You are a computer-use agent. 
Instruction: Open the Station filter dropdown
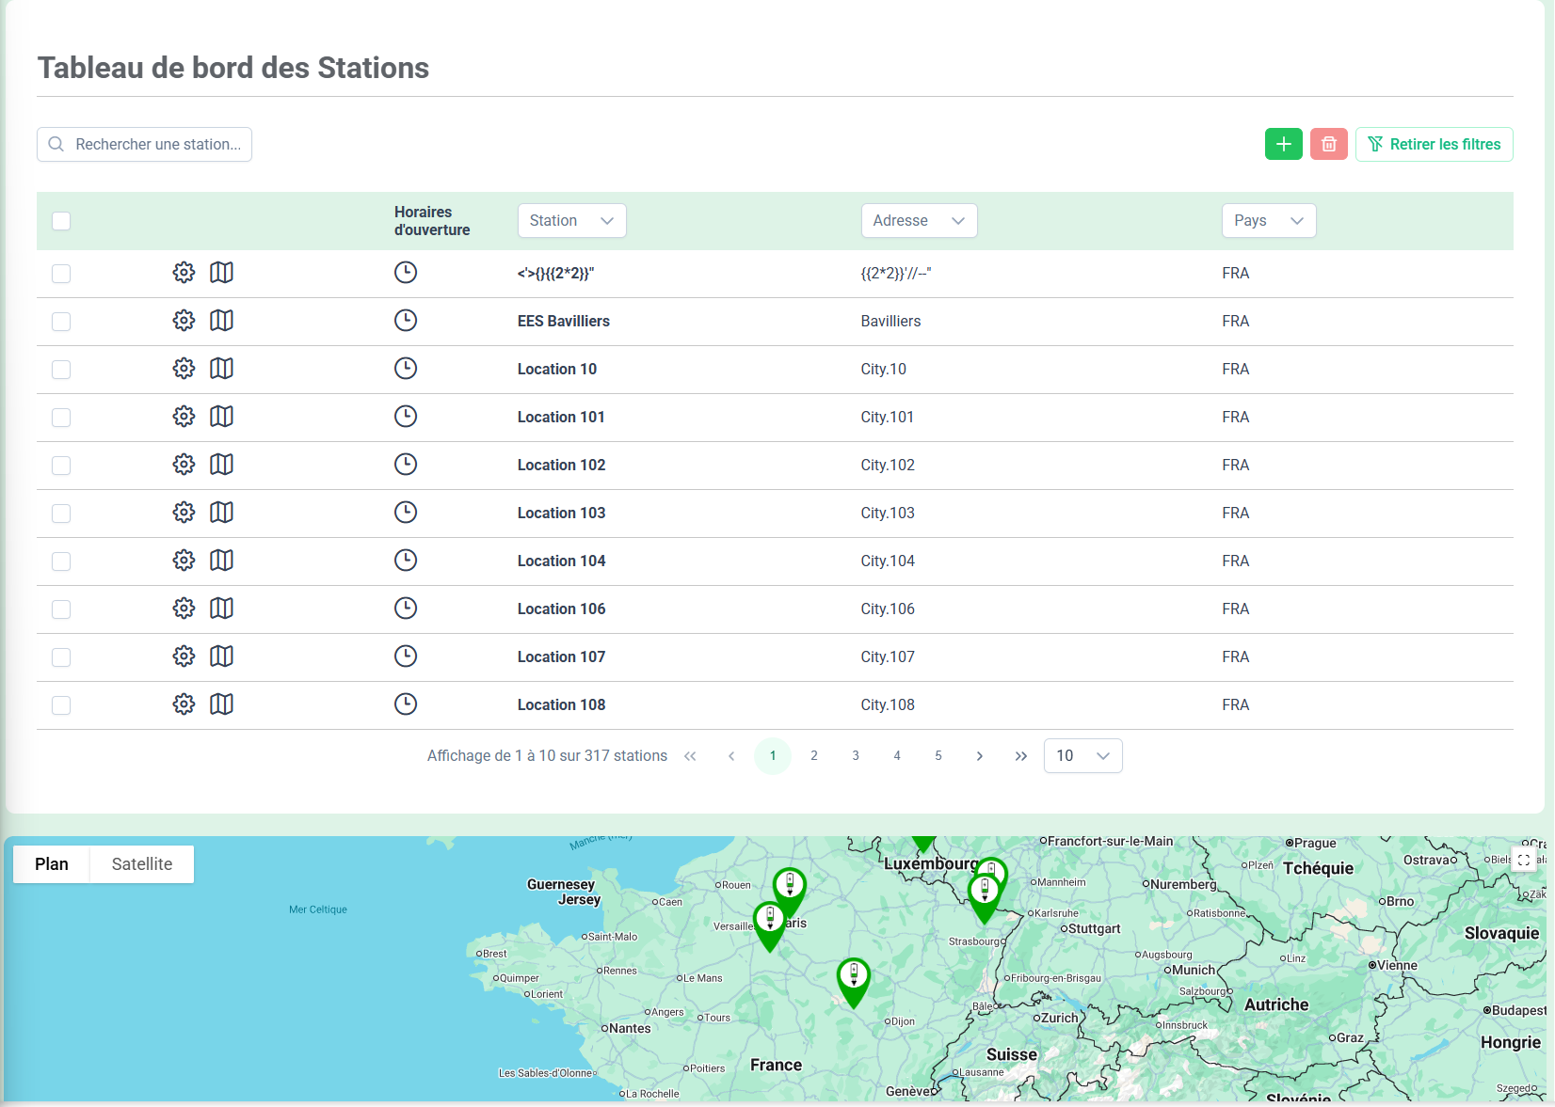pyautogui.click(x=571, y=221)
